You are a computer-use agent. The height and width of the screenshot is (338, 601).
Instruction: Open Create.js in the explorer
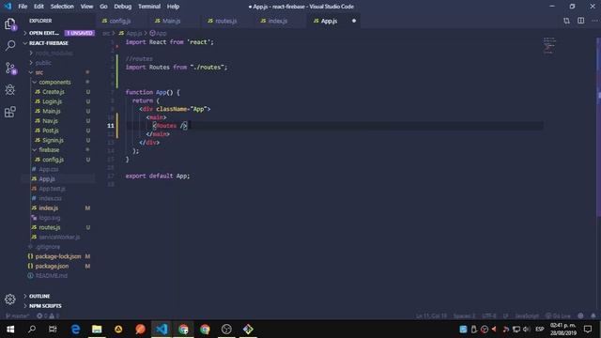click(x=58, y=92)
